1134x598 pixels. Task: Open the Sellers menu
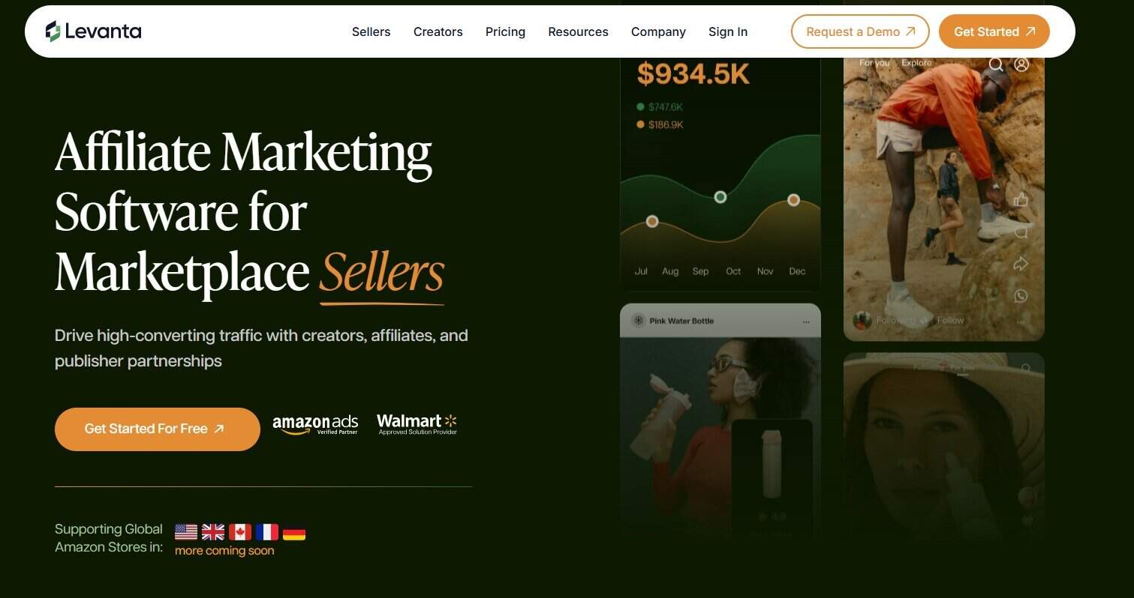(371, 31)
